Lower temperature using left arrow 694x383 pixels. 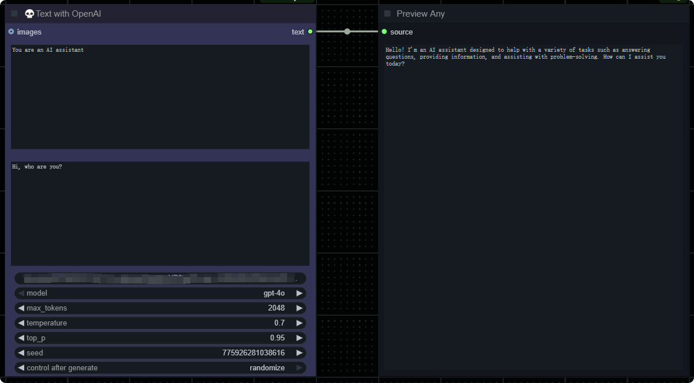pyautogui.click(x=21, y=323)
